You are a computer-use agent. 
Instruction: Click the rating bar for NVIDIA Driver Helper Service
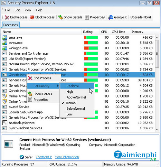[x=91, y=64]
